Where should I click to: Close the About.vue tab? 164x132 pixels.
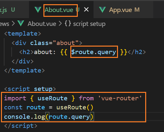[86, 9]
